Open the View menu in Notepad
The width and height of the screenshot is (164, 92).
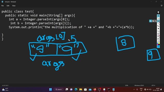tap(14, 6)
